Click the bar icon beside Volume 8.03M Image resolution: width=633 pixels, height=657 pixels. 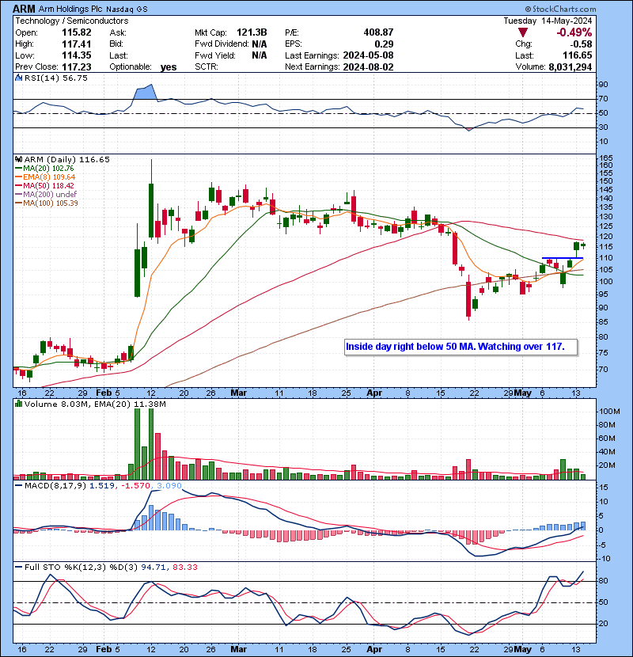pos(18,404)
